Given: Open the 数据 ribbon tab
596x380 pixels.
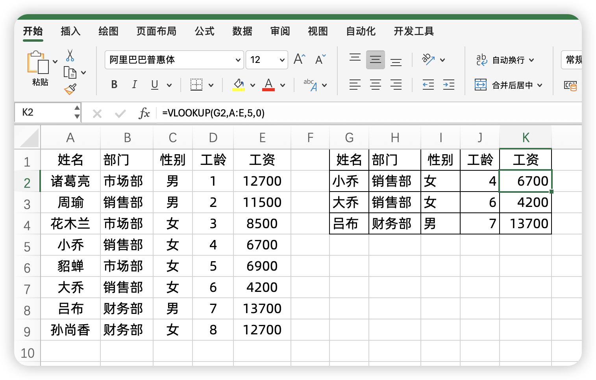Looking at the screenshot, I should pyautogui.click(x=242, y=31).
